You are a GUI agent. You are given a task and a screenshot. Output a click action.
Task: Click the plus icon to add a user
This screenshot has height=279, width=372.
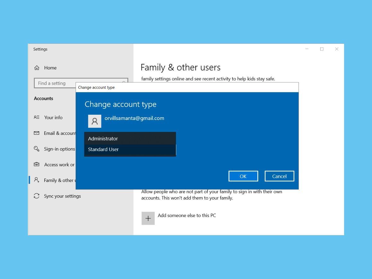coord(148,218)
